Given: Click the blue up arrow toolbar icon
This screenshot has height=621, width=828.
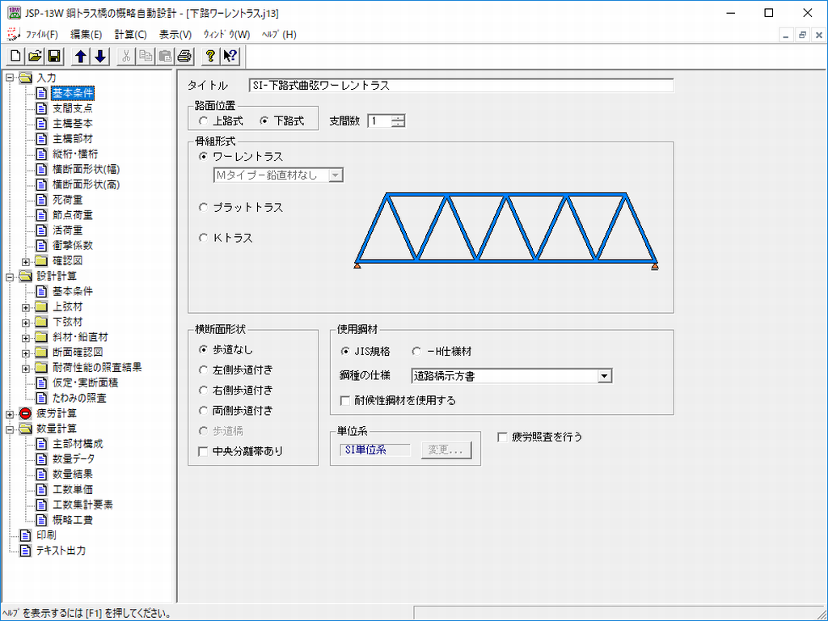Looking at the screenshot, I should point(81,56).
